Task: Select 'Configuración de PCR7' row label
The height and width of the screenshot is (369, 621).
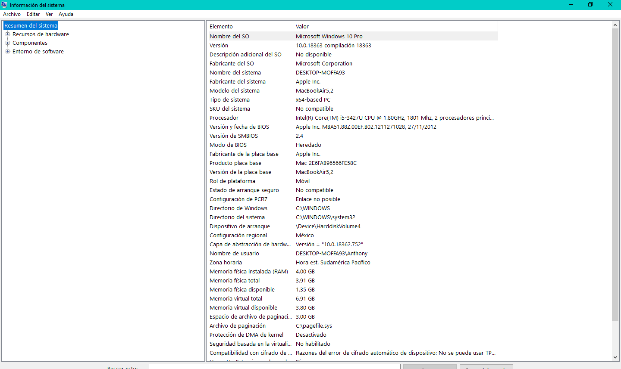Action: [238, 199]
